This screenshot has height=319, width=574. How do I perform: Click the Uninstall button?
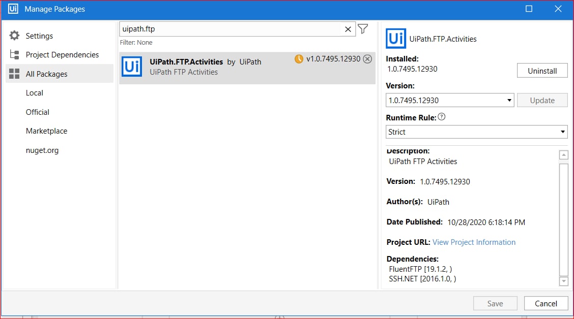pos(542,71)
